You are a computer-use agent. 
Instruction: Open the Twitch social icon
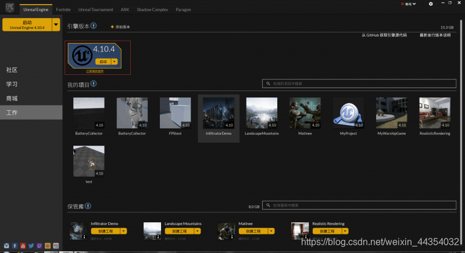tap(40, 246)
